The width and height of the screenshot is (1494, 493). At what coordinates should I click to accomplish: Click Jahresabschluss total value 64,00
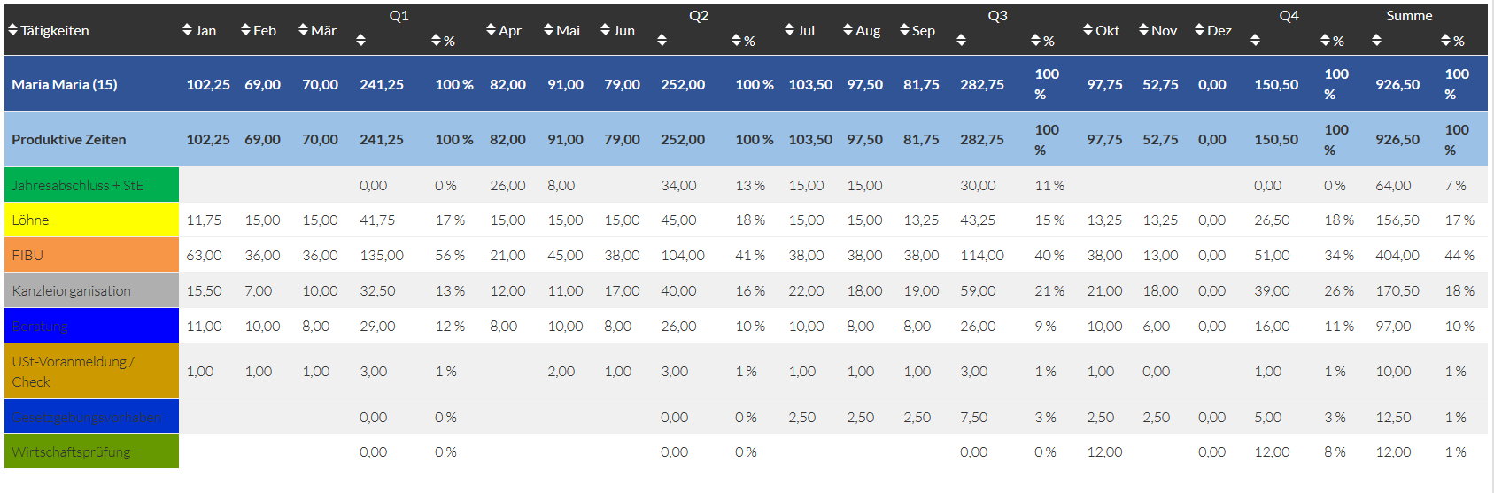click(1393, 185)
